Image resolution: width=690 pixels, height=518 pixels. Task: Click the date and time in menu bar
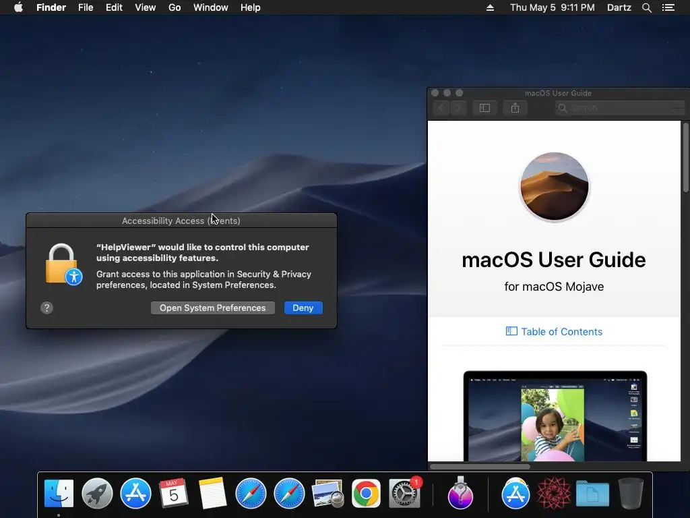[x=553, y=7]
